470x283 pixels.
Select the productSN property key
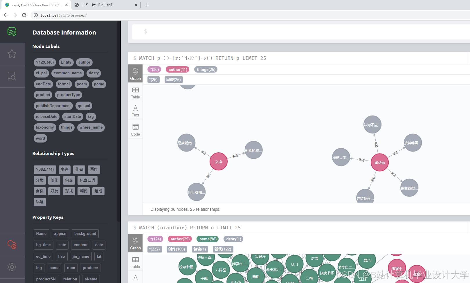pyautogui.click(x=46, y=279)
